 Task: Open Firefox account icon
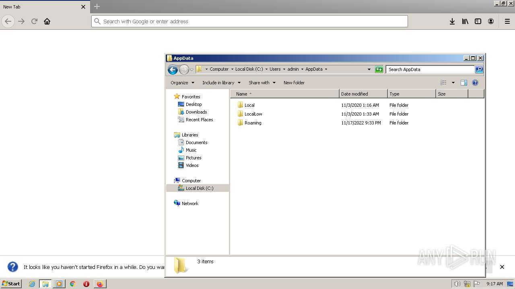(x=491, y=21)
